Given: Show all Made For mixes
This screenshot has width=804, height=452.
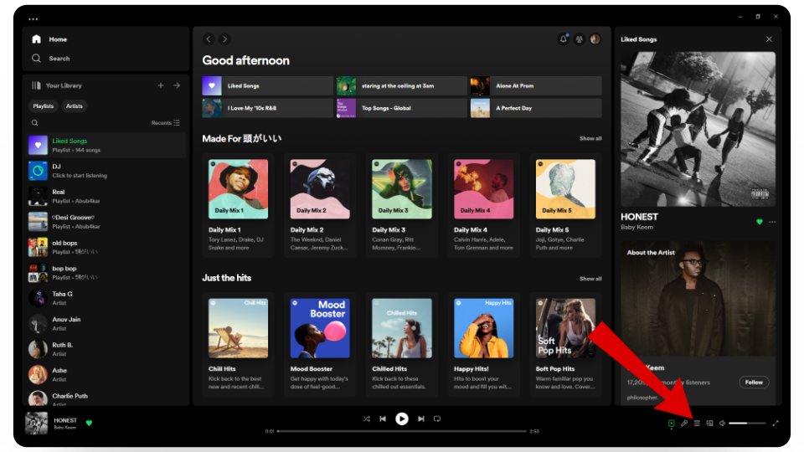Looking at the screenshot, I should [590, 138].
